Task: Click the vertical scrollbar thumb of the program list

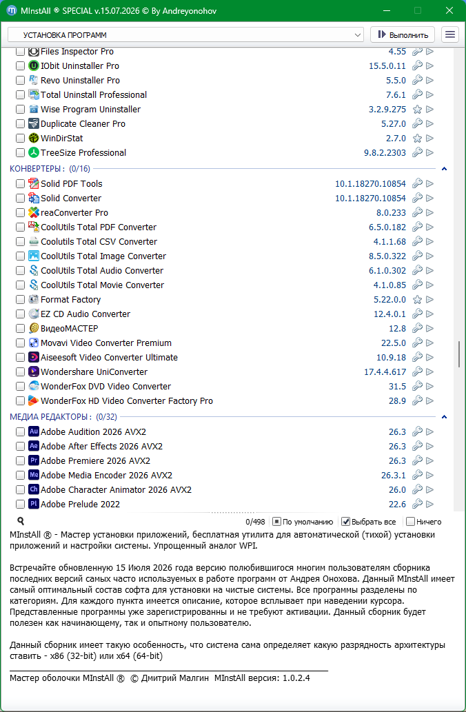Action: [x=459, y=354]
